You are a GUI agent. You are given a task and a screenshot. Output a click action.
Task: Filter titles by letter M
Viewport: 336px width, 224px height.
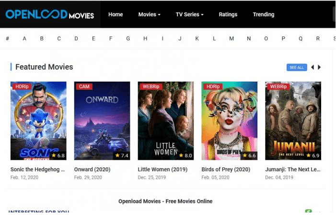(232, 38)
